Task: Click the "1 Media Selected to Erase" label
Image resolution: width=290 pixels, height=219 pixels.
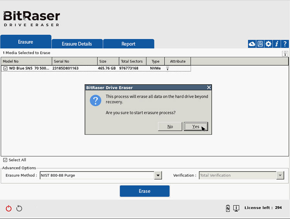Action: coord(26,53)
